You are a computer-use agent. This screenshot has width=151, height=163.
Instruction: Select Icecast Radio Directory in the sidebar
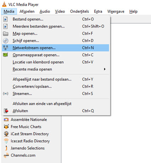30,141
